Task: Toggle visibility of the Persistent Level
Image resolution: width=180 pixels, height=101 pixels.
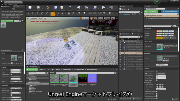Action: coord(120,14)
